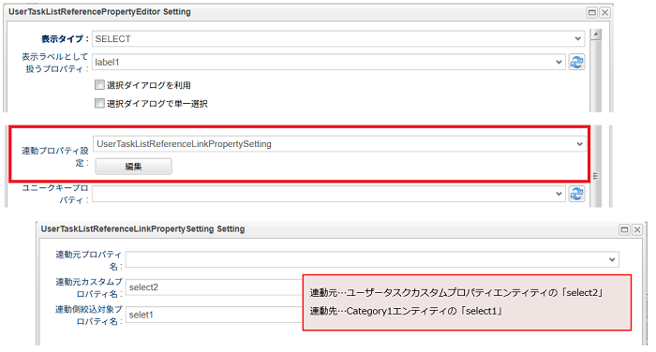Close the UserTaskListReferencePropertyEditor Setting dialog
This screenshot has width=656, height=352.
point(604,12)
